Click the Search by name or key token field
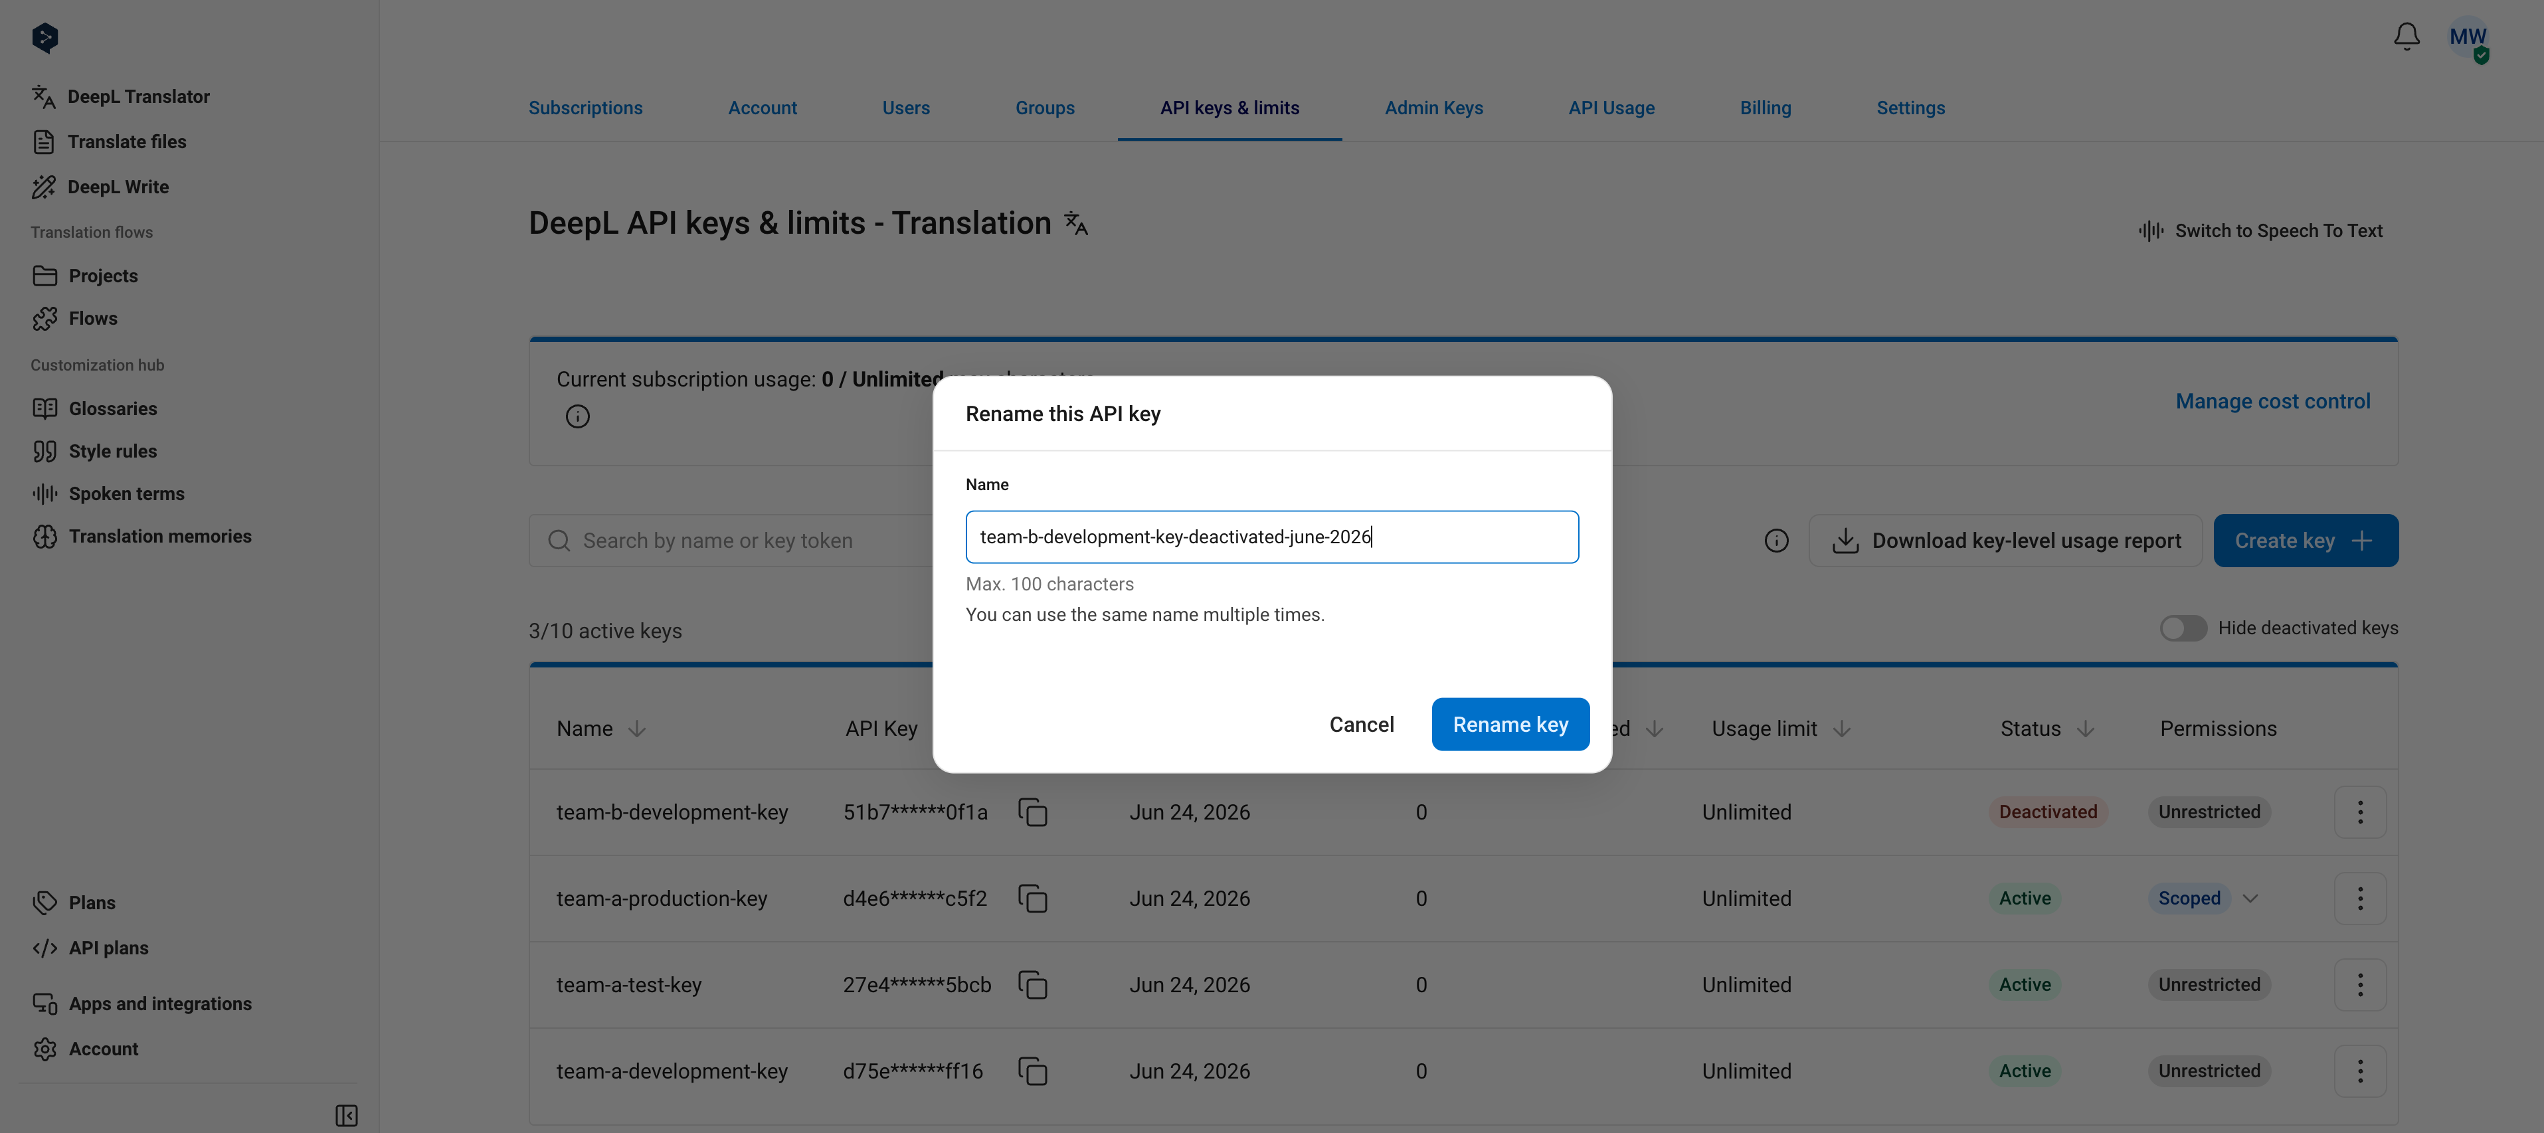 pos(731,541)
